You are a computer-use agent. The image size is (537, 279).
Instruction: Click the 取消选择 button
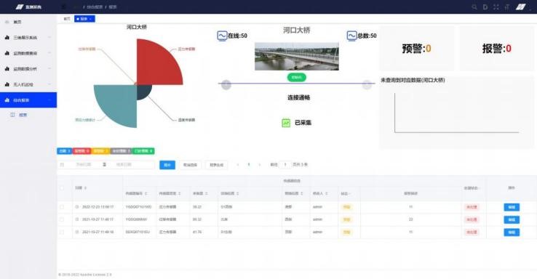(x=190, y=165)
